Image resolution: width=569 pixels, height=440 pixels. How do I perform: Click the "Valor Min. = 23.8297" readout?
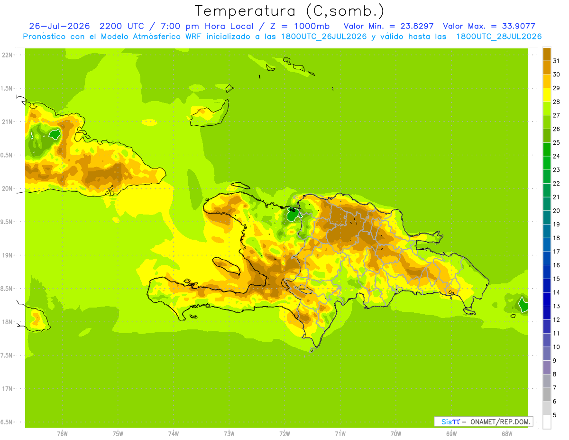[x=389, y=26]
